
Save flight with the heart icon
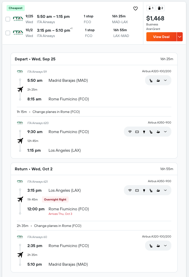[x=136, y=9]
